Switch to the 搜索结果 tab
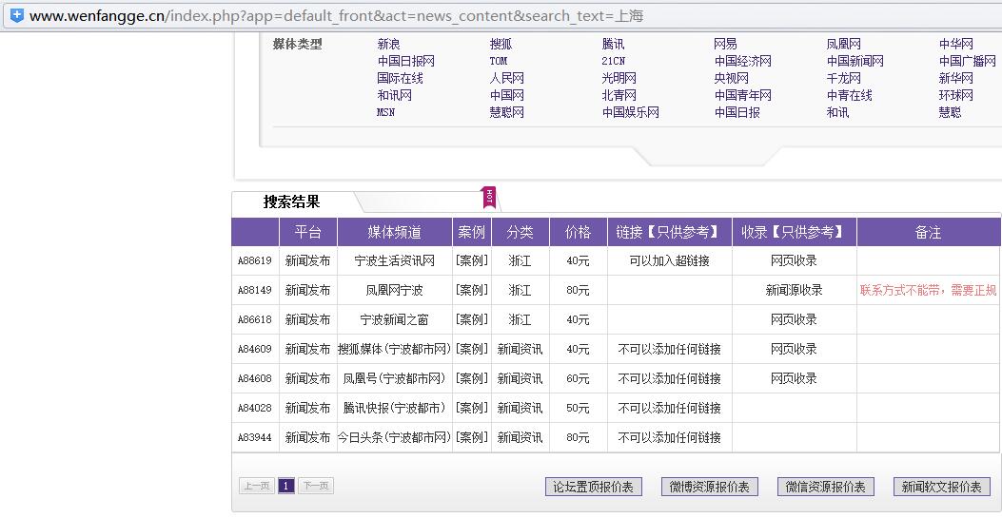Screen dimensions: 1002x518 (291, 202)
